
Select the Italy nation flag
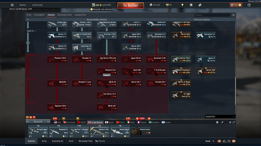click(131, 122)
